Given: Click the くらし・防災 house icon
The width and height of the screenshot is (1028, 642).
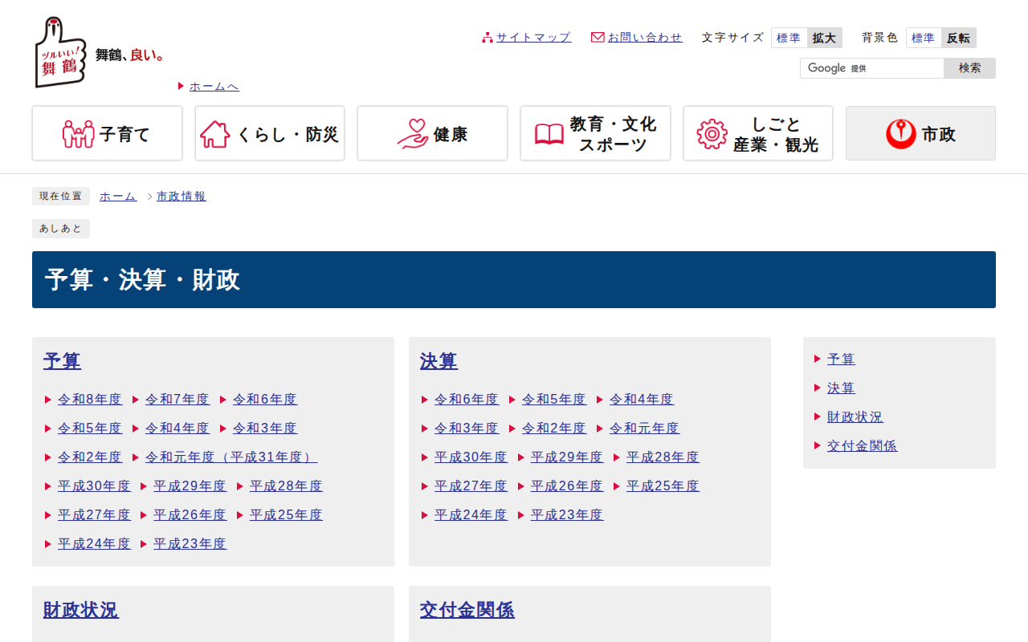Looking at the screenshot, I should (214, 134).
